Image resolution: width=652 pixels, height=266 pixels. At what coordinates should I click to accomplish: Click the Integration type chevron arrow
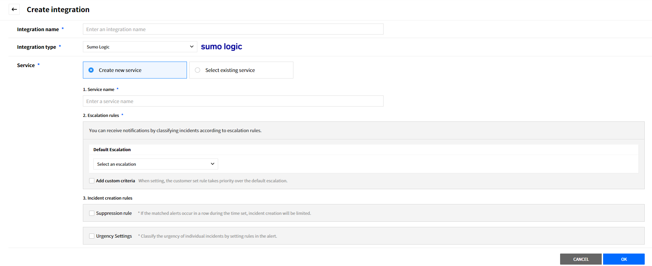(x=191, y=47)
